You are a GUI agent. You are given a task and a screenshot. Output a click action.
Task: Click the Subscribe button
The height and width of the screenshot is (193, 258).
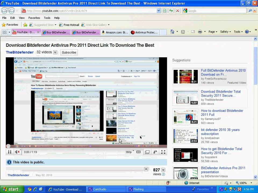[x=69, y=52]
